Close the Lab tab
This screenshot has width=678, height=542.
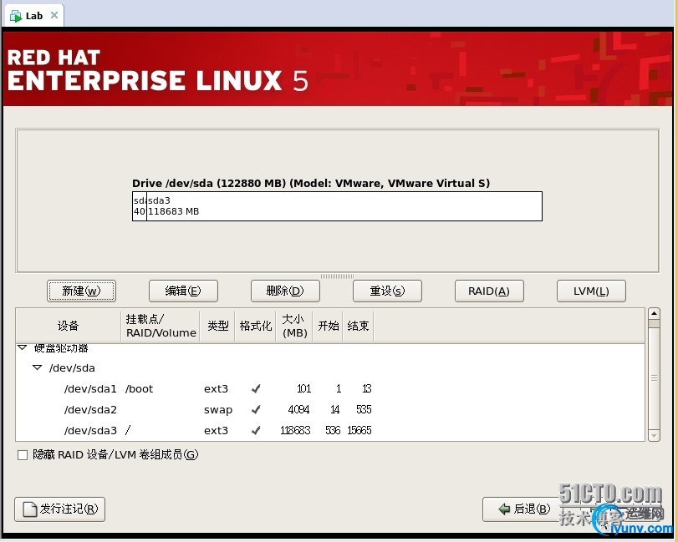pyautogui.click(x=54, y=15)
